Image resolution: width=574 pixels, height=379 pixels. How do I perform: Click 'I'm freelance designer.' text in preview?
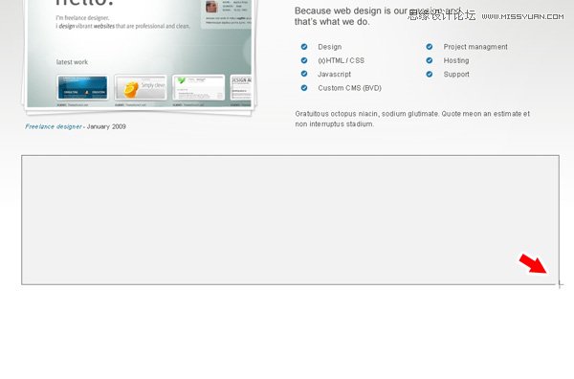pos(82,17)
